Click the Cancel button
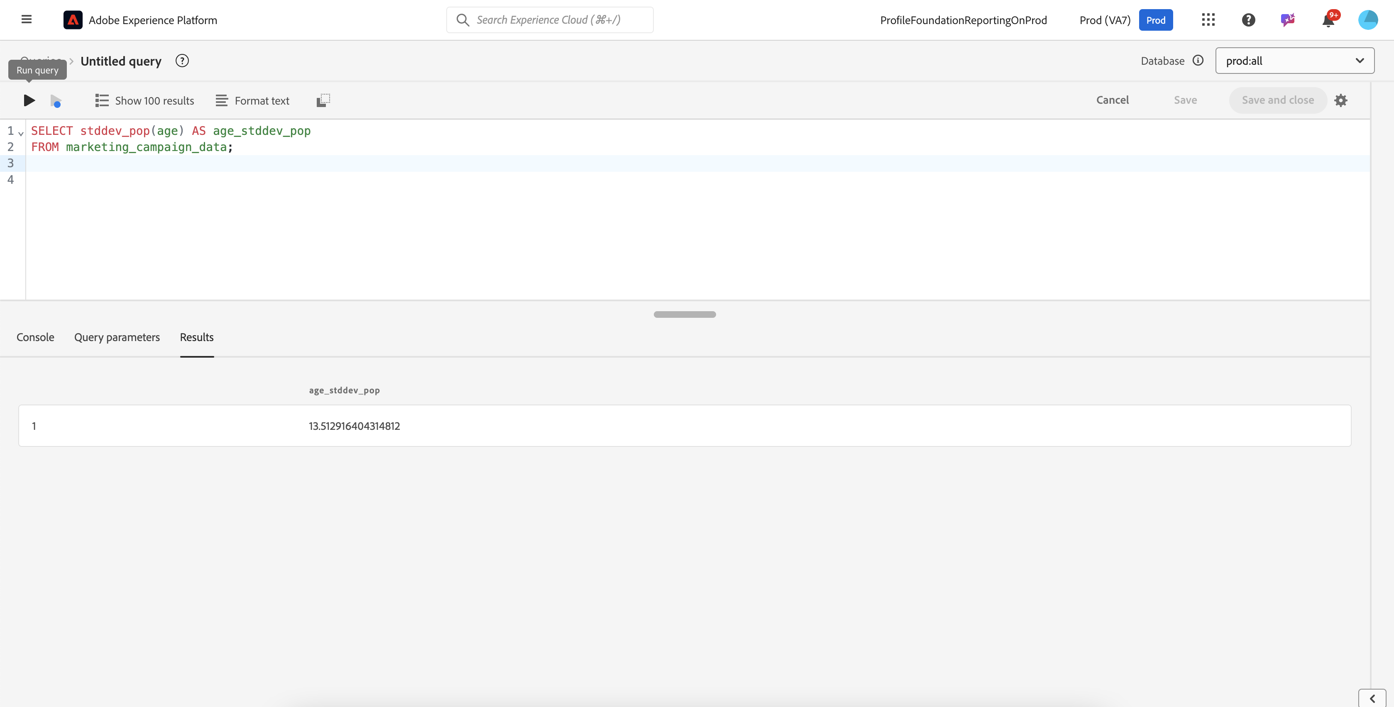Screen dimensions: 1394x707 pyautogui.click(x=1112, y=100)
